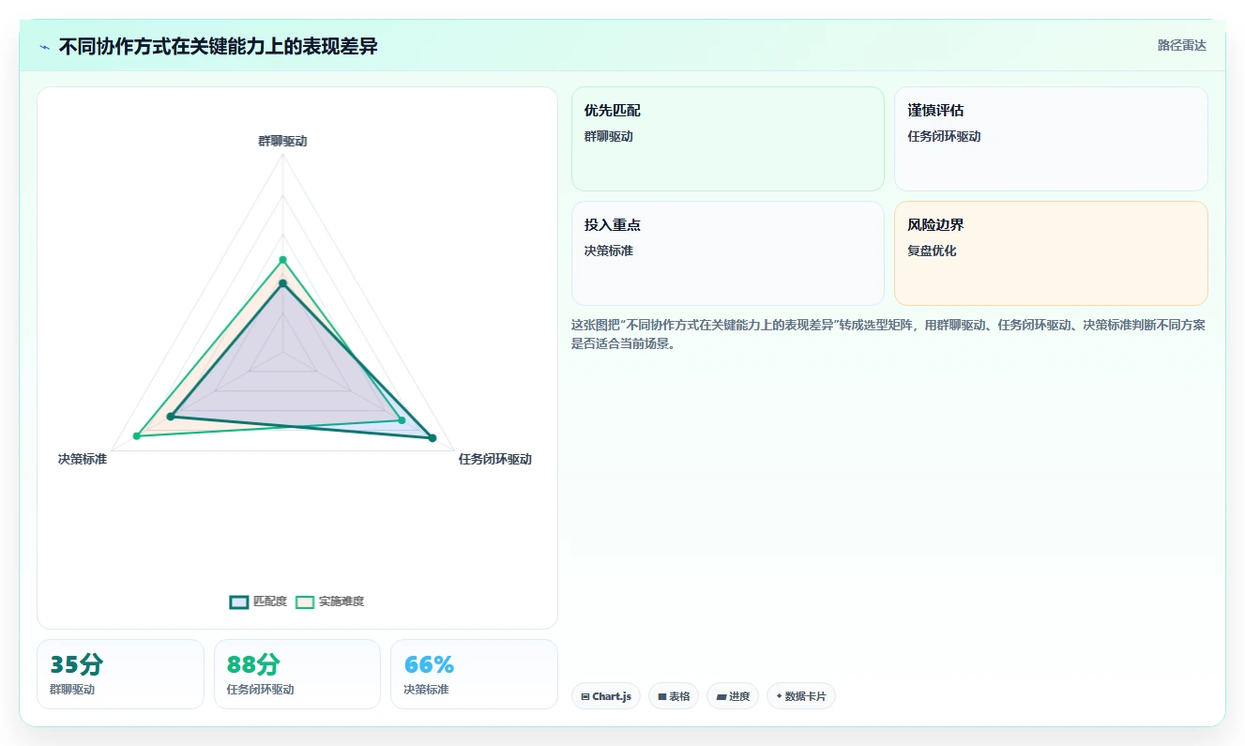The height and width of the screenshot is (746, 1245).
Task: Click the 实施难度 legend color box
Action: 305,601
